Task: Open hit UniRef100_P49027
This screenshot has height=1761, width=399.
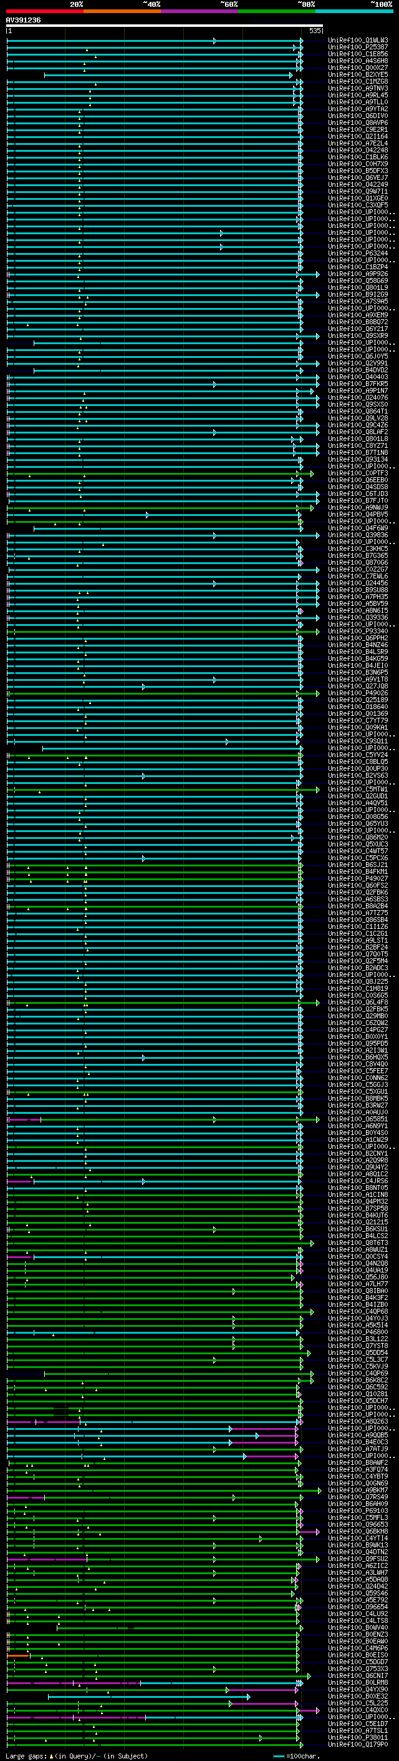Action: pyautogui.click(x=357, y=879)
